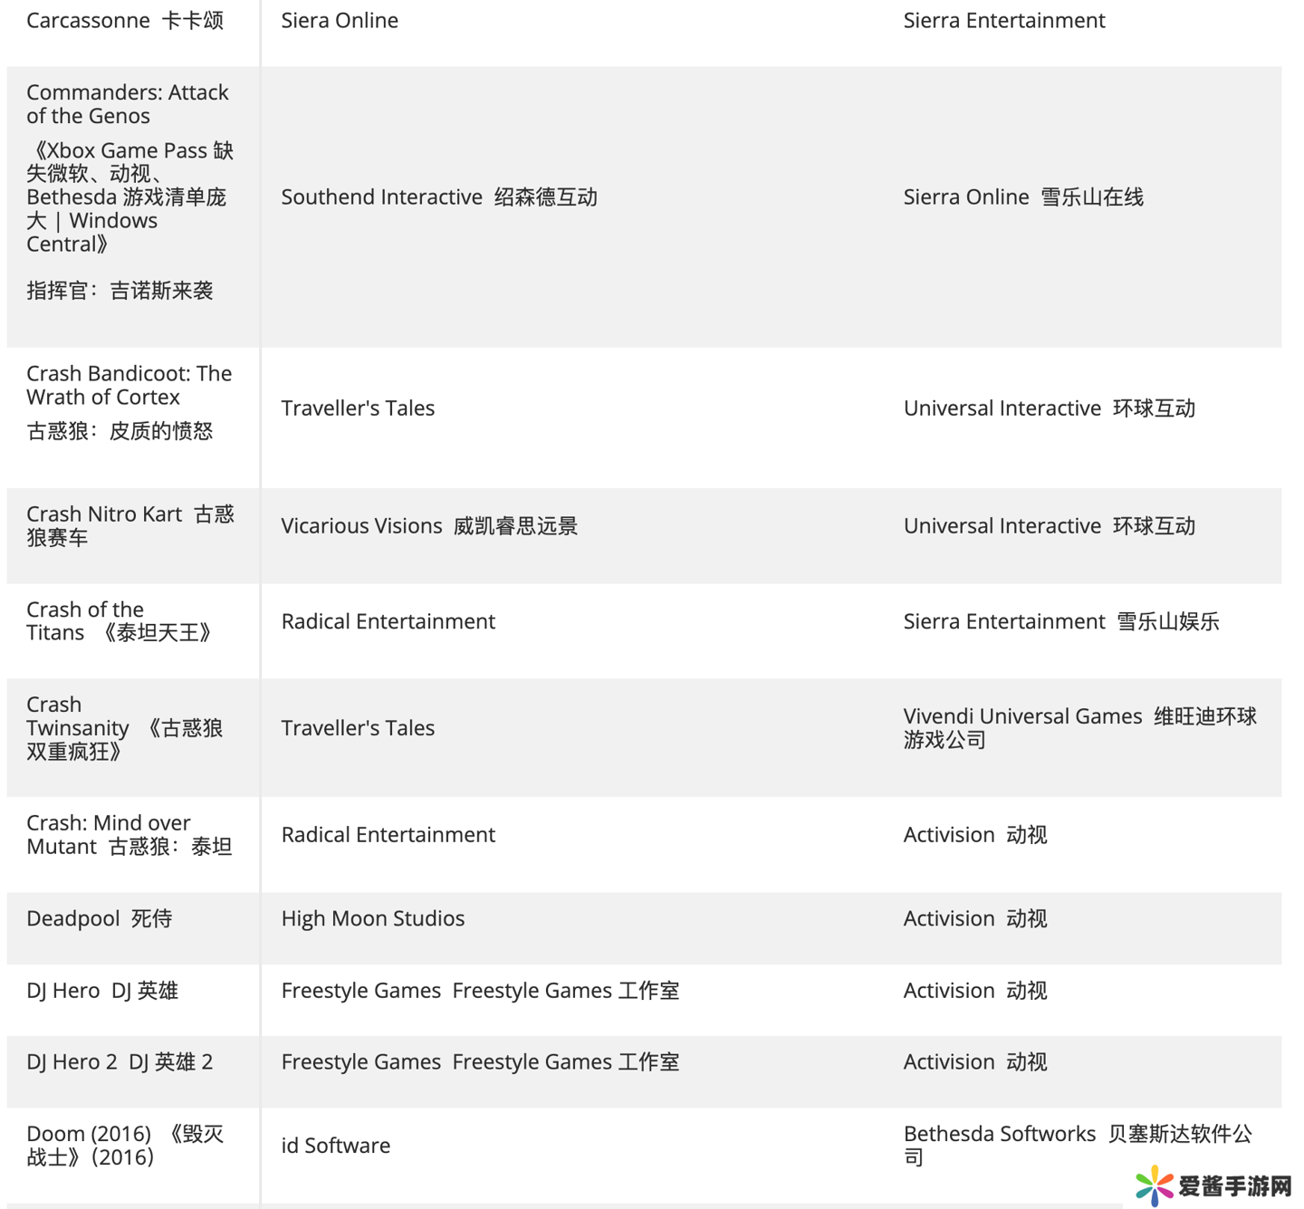Image resolution: width=1304 pixels, height=1209 pixels.
Task: Click Southend Interactive 绍森德互动 developer
Action: (439, 197)
